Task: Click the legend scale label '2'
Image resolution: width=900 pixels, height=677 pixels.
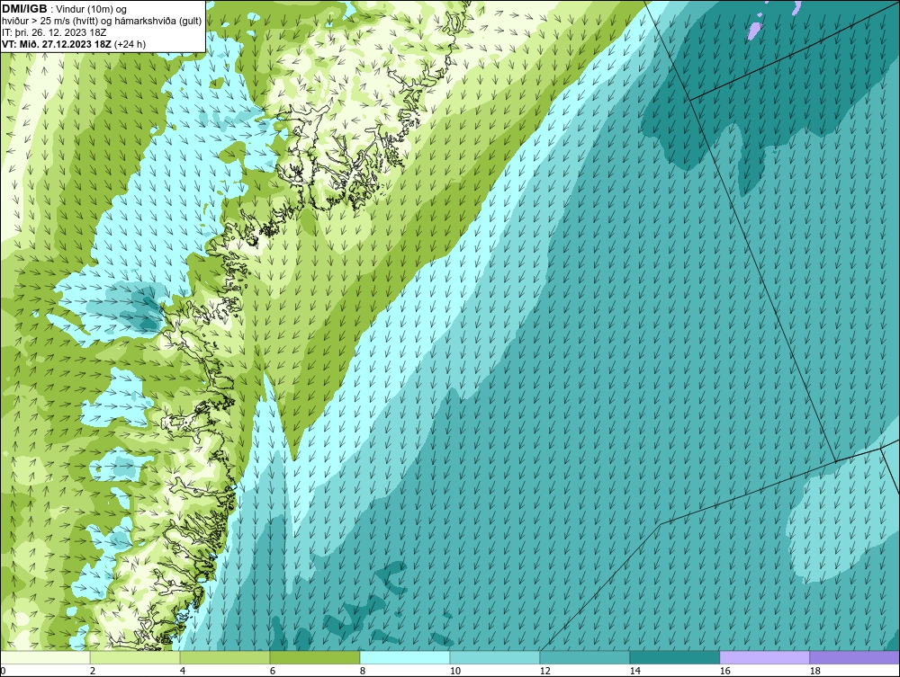Action: click(x=93, y=671)
